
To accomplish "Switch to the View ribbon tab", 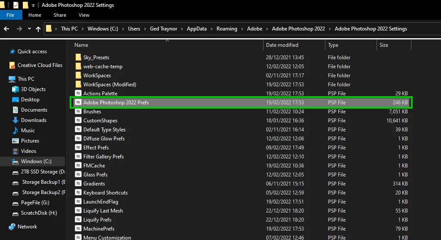I will 84,15.
